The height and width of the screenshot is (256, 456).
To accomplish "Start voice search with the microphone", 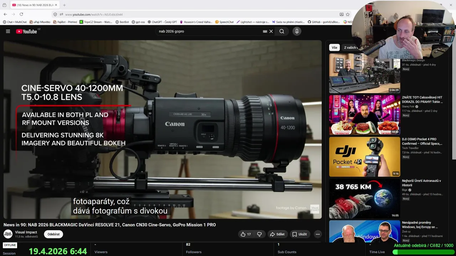I will [297, 31].
